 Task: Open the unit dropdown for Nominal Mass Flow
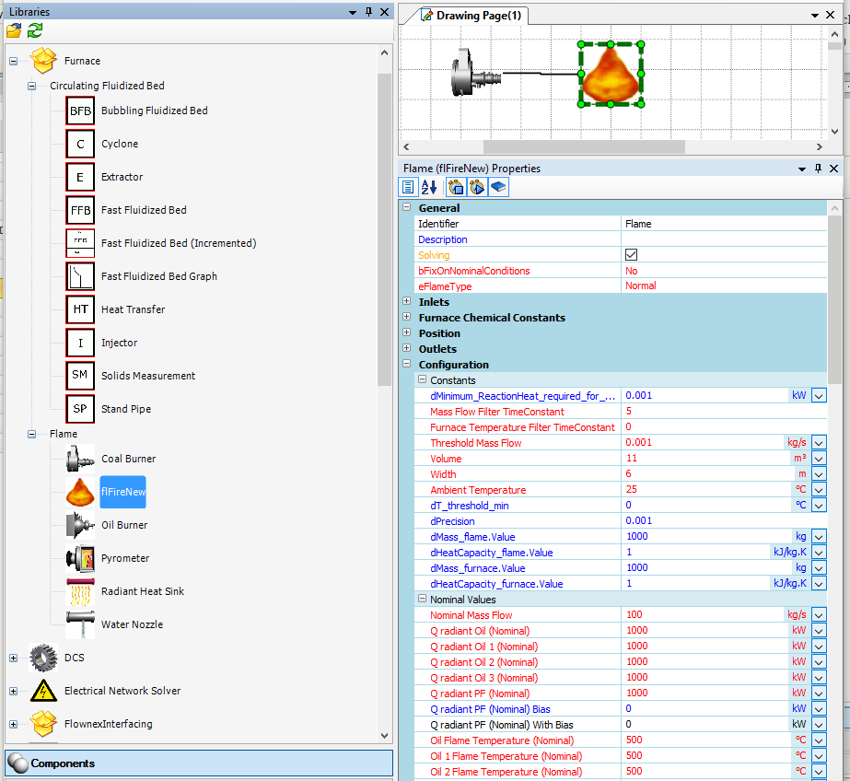(x=819, y=615)
